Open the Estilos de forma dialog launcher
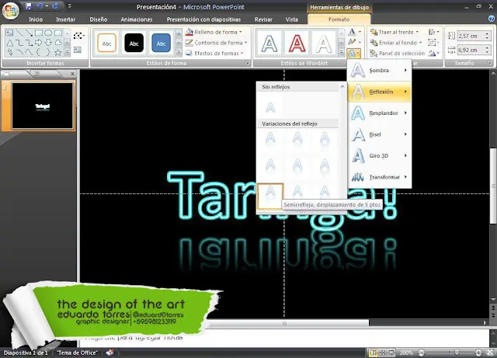The height and width of the screenshot is (358, 497). tap(247, 63)
